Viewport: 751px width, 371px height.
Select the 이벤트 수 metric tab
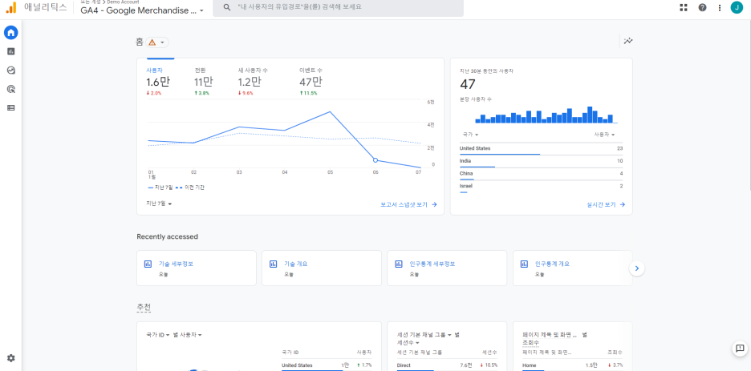pyautogui.click(x=311, y=81)
